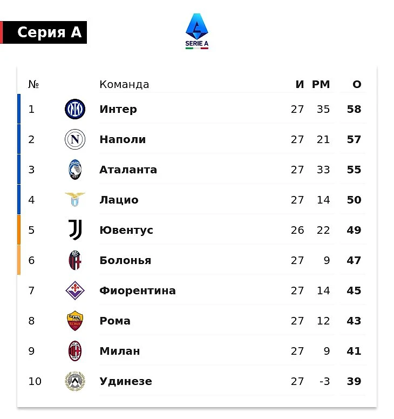This screenshot has height=419, width=394.
Task: Open the Интер team link
Action: pyautogui.click(x=118, y=109)
